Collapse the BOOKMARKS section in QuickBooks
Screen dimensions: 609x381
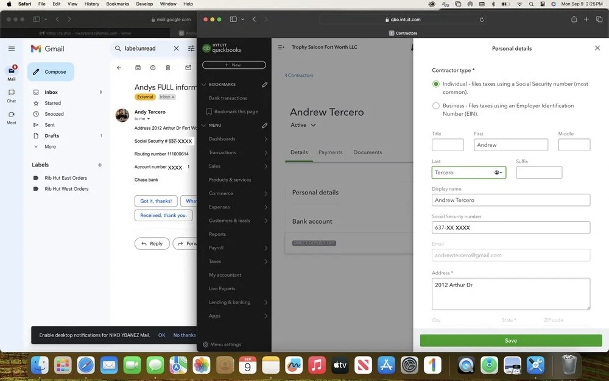coord(203,84)
